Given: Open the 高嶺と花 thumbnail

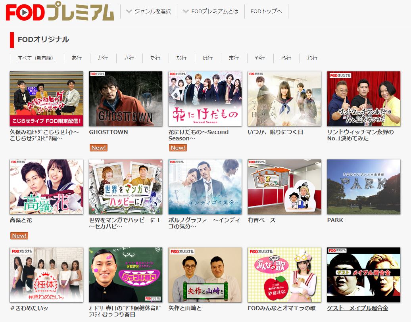Looking at the screenshot, I should (x=46, y=187).
